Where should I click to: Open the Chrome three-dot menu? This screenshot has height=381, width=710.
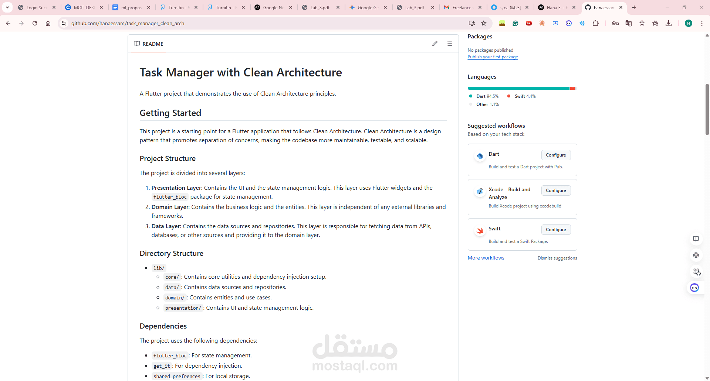(702, 23)
